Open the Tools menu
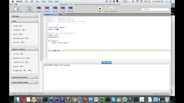 point(50,1)
